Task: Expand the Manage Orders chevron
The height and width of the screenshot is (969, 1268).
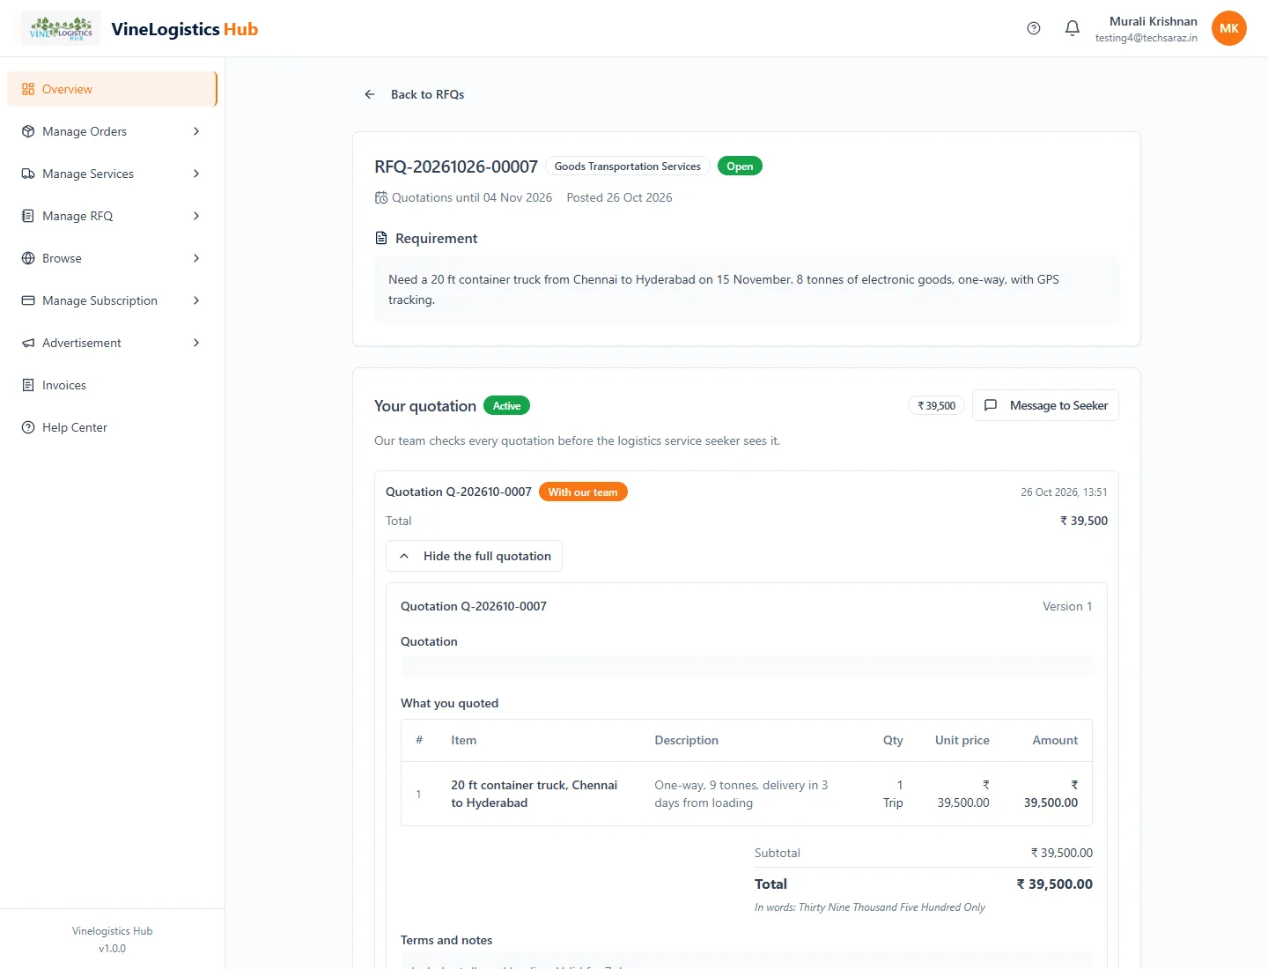Action: click(196, 131)
